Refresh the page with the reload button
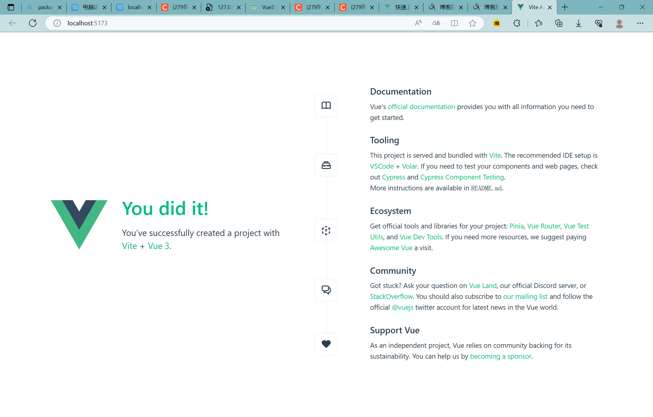 click(x=33, y=23)
